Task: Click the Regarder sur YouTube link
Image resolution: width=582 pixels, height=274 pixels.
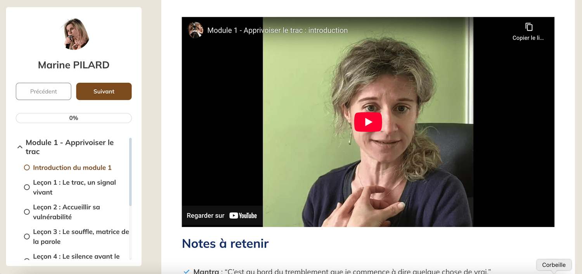Action: click(222, 216)
